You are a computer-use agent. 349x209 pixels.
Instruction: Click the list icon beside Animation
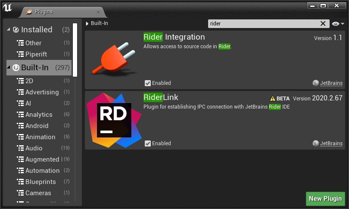click(20, 137)
